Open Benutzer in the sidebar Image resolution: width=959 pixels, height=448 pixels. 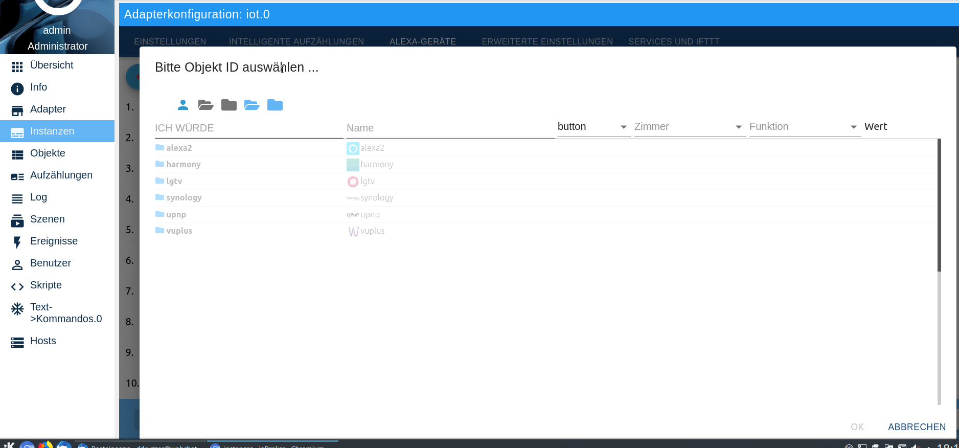tap(57, 263)
